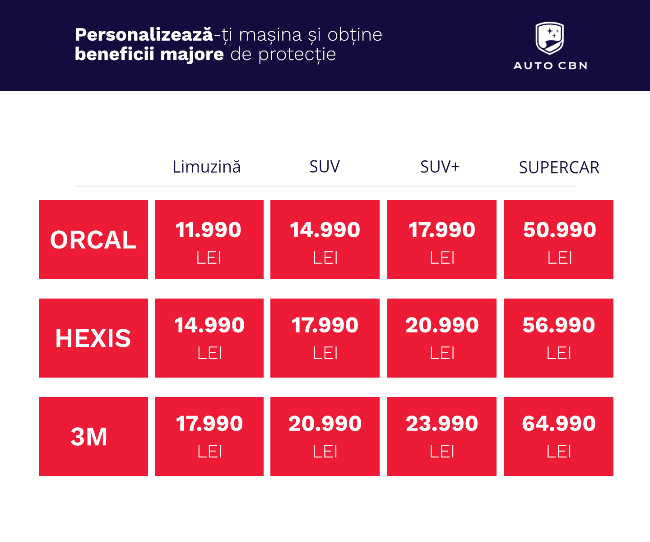
Task: Click the 'Personalizează-ți mașina' headline
Action: [228, 35]
